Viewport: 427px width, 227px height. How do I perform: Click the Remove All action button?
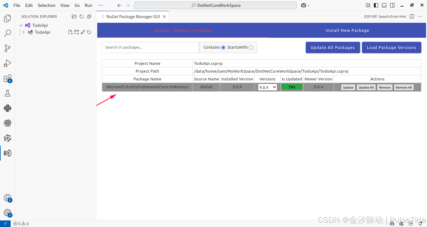(404, 87)
